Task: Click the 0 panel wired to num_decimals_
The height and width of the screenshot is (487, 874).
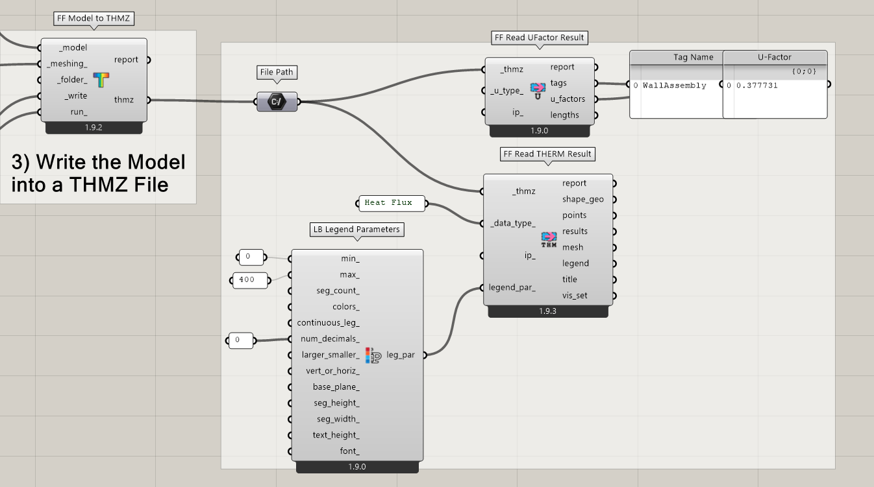Action: (x=240, y=340)
